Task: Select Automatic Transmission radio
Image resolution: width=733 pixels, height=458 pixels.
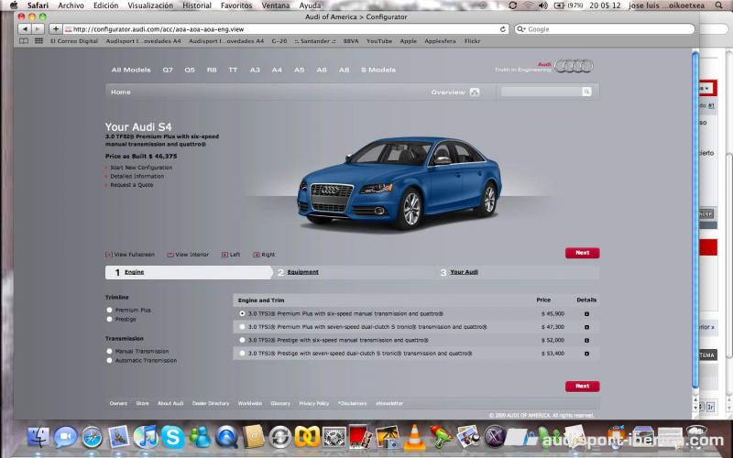Action: (109, 360)
